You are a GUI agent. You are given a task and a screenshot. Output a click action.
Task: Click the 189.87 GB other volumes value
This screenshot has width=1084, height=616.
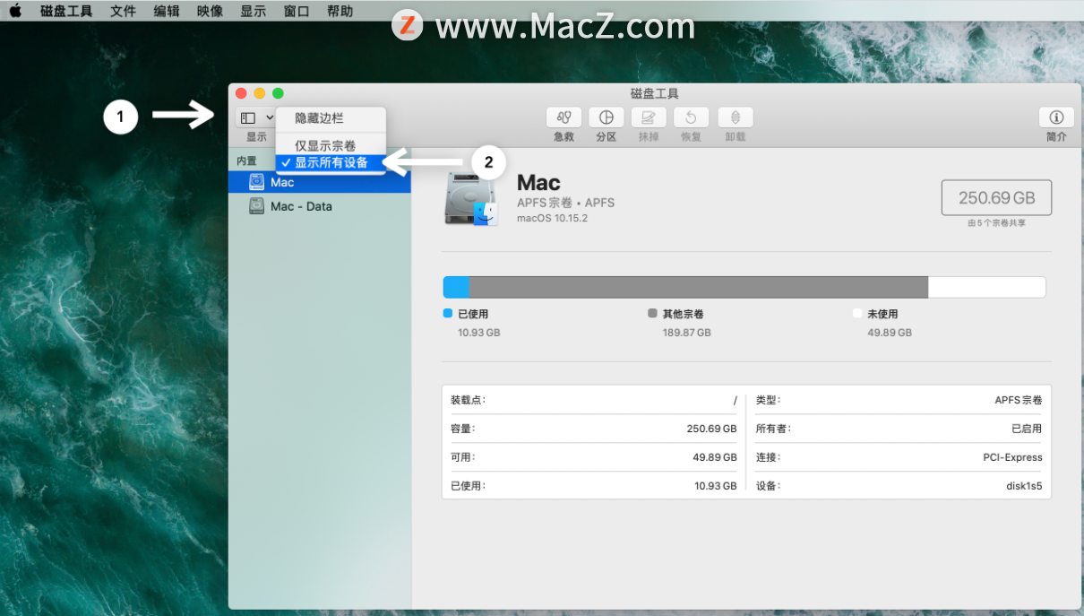pos(686,333)
